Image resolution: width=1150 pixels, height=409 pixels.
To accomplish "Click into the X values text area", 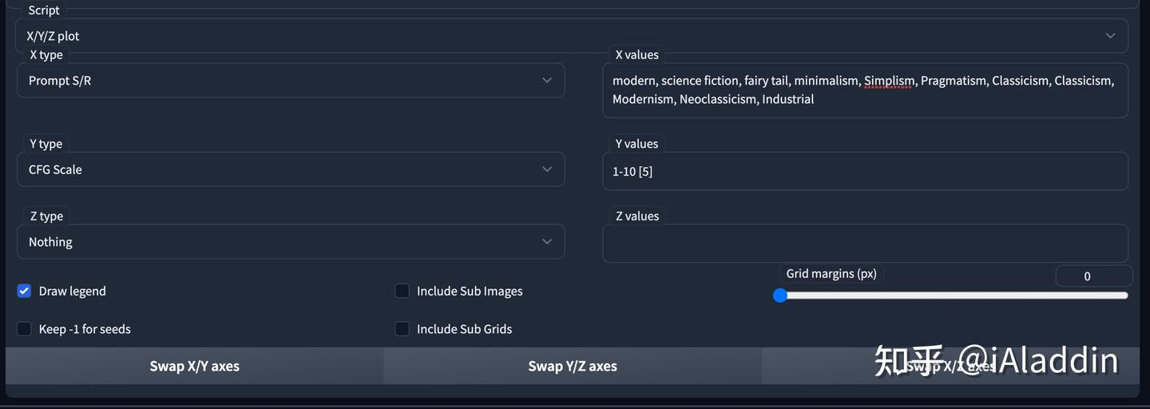I will pos(864,90).
